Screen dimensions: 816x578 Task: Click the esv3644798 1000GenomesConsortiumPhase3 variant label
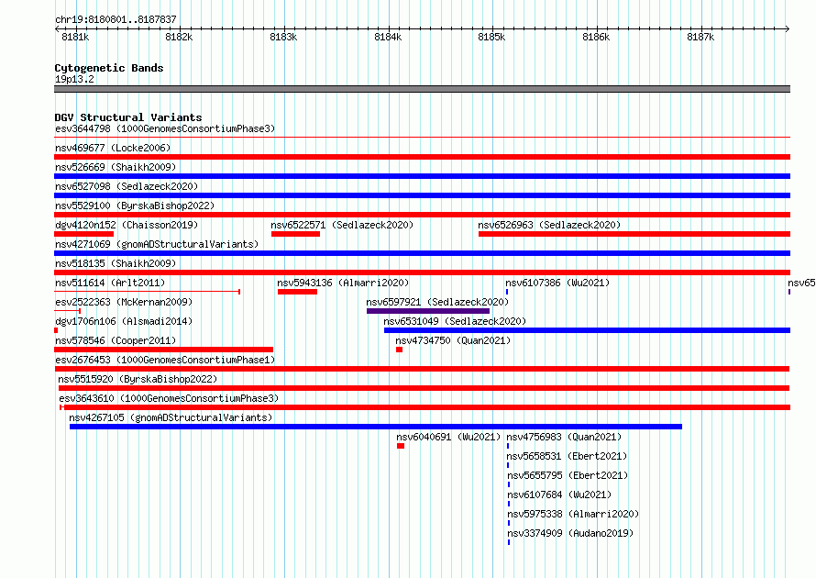tap(165, 128)
